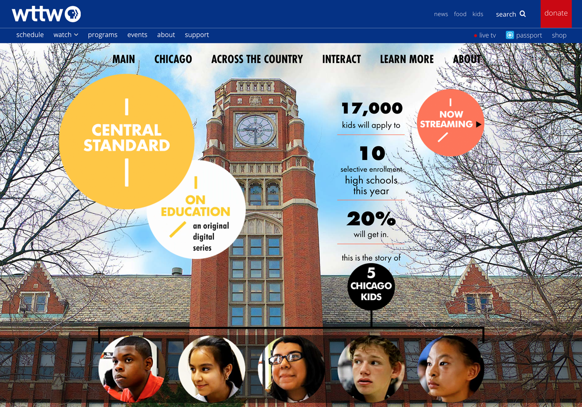
Task: Select the curly-haired boy portrait
Action: [x=371, y=369]
